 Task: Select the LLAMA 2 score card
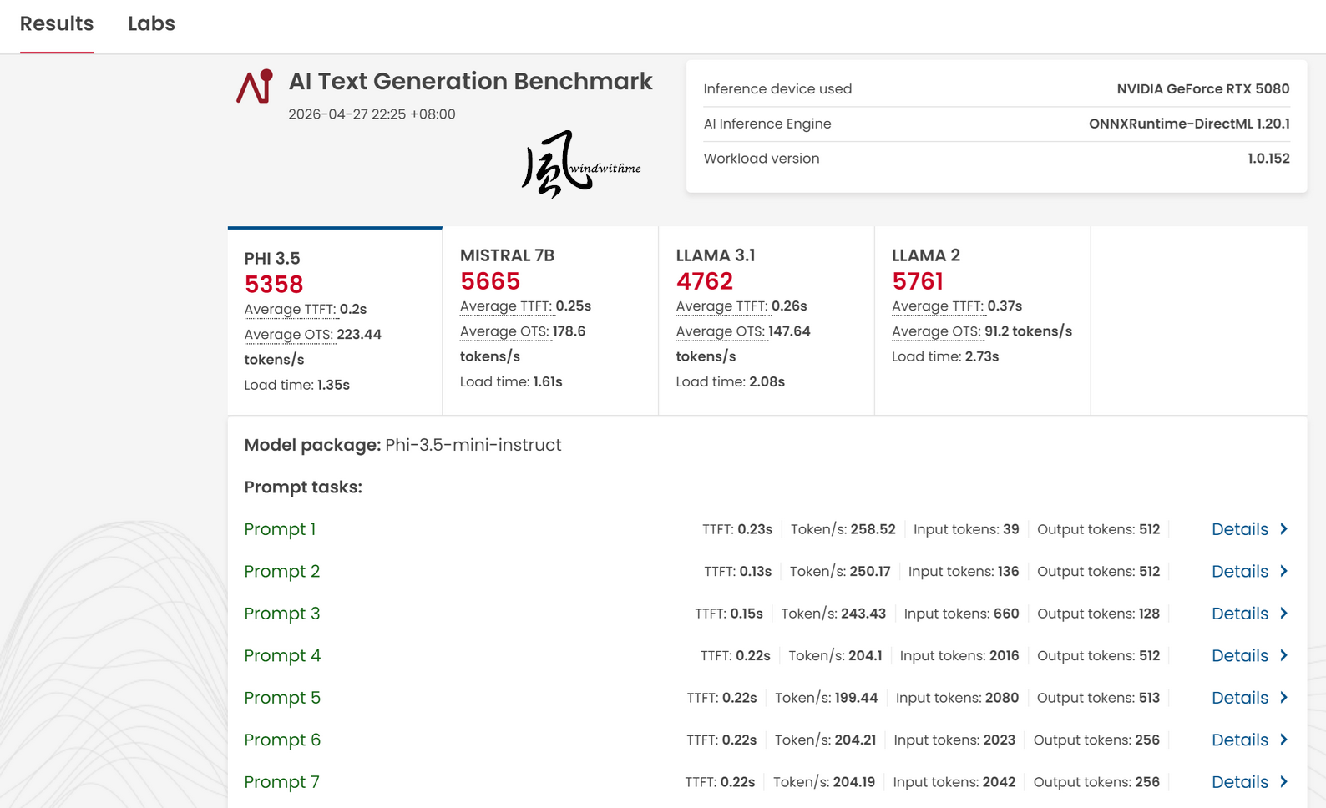click(x=982, y=321)
